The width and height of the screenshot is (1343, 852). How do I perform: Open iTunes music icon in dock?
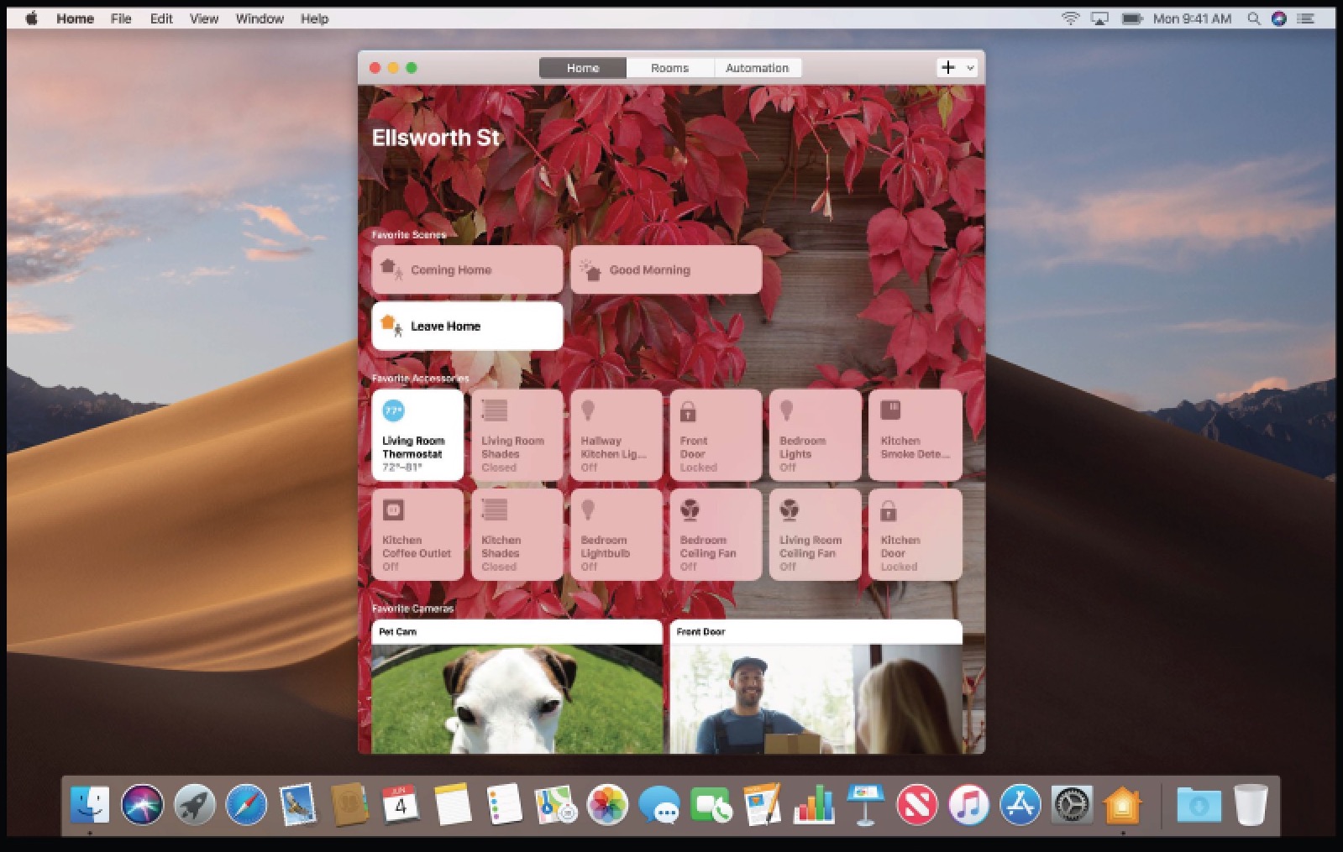pyautogui.click(x=968, y=805)
